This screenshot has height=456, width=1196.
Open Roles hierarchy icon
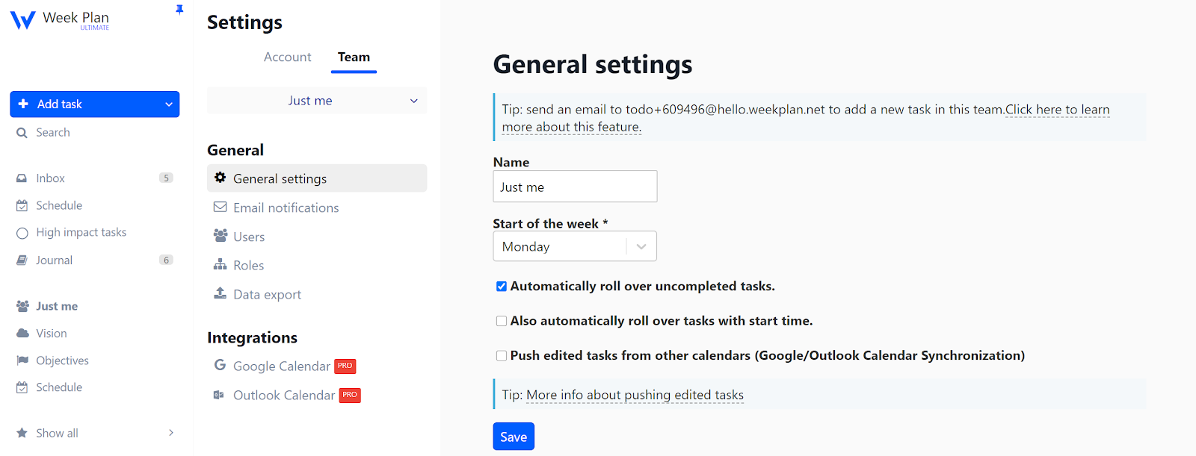[221, 265]
